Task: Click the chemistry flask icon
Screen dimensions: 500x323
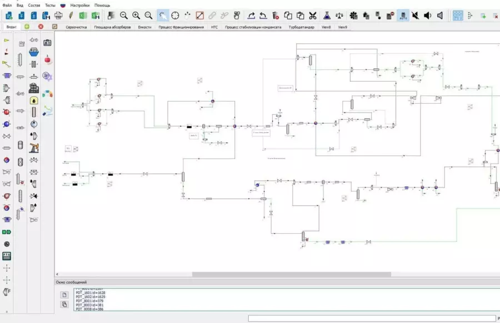Action: pyautogui.click(x=327, y=16)
